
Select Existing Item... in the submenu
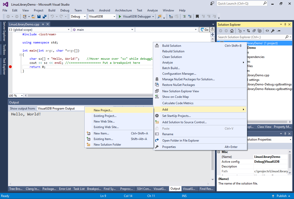[x=119, y=139]
